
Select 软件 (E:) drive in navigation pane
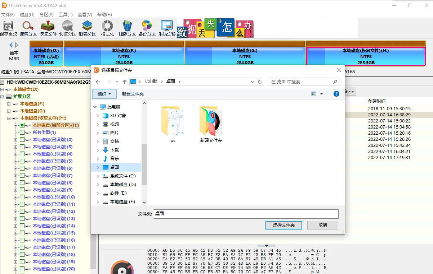pyautogui.click(x=114, y=193)
